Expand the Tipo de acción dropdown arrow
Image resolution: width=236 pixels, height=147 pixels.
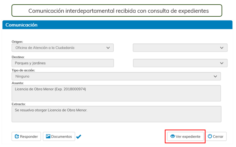click(215, 76)
